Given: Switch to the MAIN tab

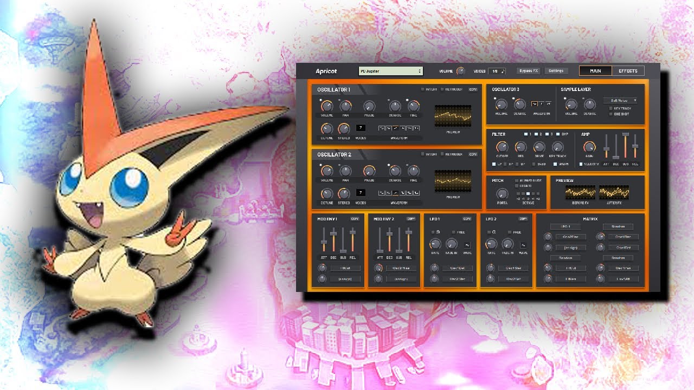Looking at the screenshot, I should click(595, 71).
